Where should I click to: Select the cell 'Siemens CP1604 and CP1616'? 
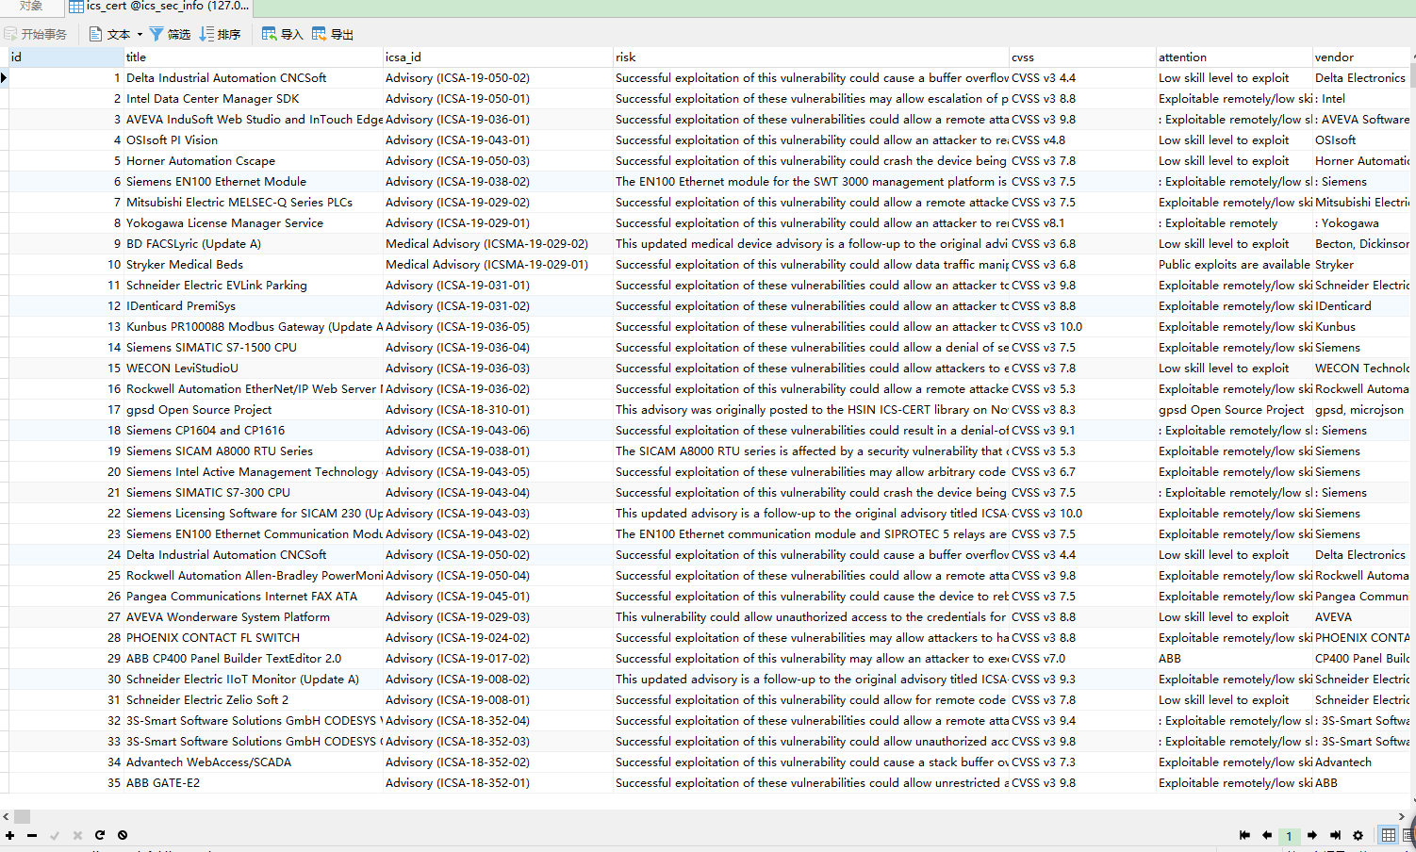click(253, 431)
